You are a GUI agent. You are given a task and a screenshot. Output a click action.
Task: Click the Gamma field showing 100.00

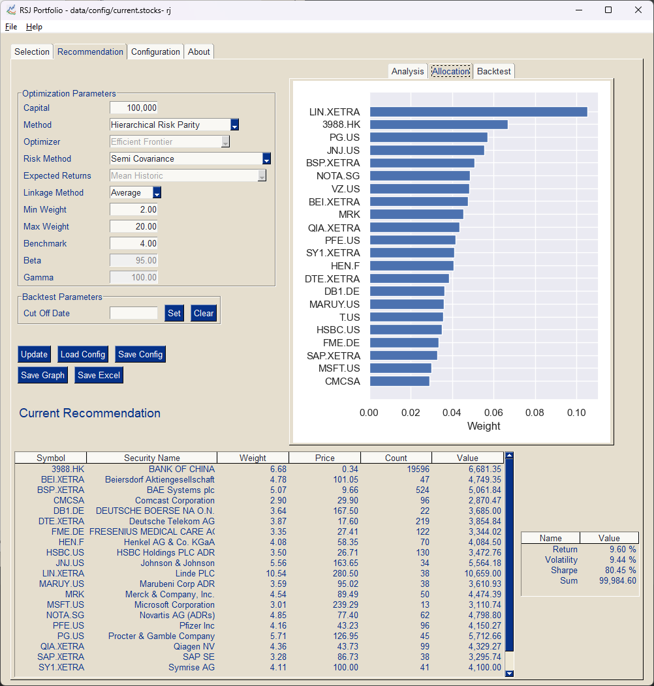pos(134,277)
